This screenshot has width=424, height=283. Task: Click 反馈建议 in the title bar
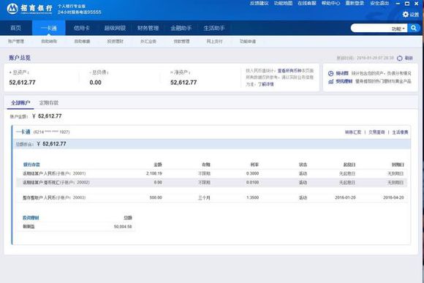tap(259, 3)
